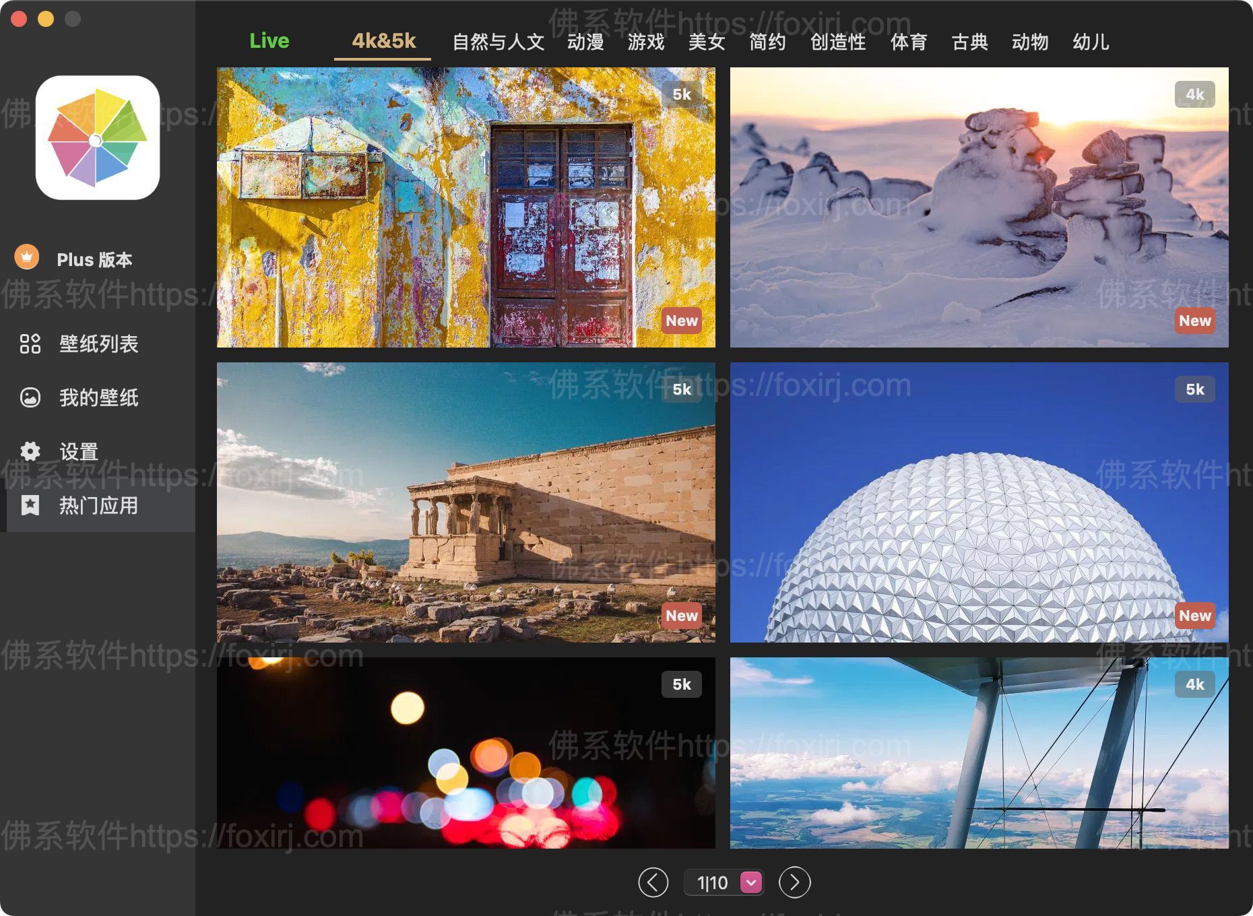This screenshot has width=1253, height=916.
Task: Select the 4k&5k tab
Action: (x=383, y=41)
